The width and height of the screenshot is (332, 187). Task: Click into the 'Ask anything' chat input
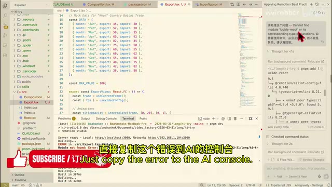tap(296, 168)
